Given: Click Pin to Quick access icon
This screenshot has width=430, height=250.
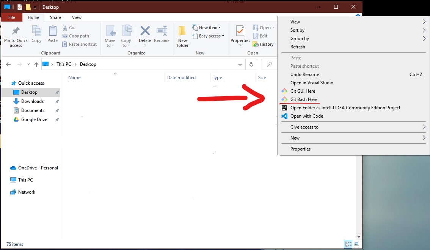Looking at the screenshot, I should coord(16,31).
